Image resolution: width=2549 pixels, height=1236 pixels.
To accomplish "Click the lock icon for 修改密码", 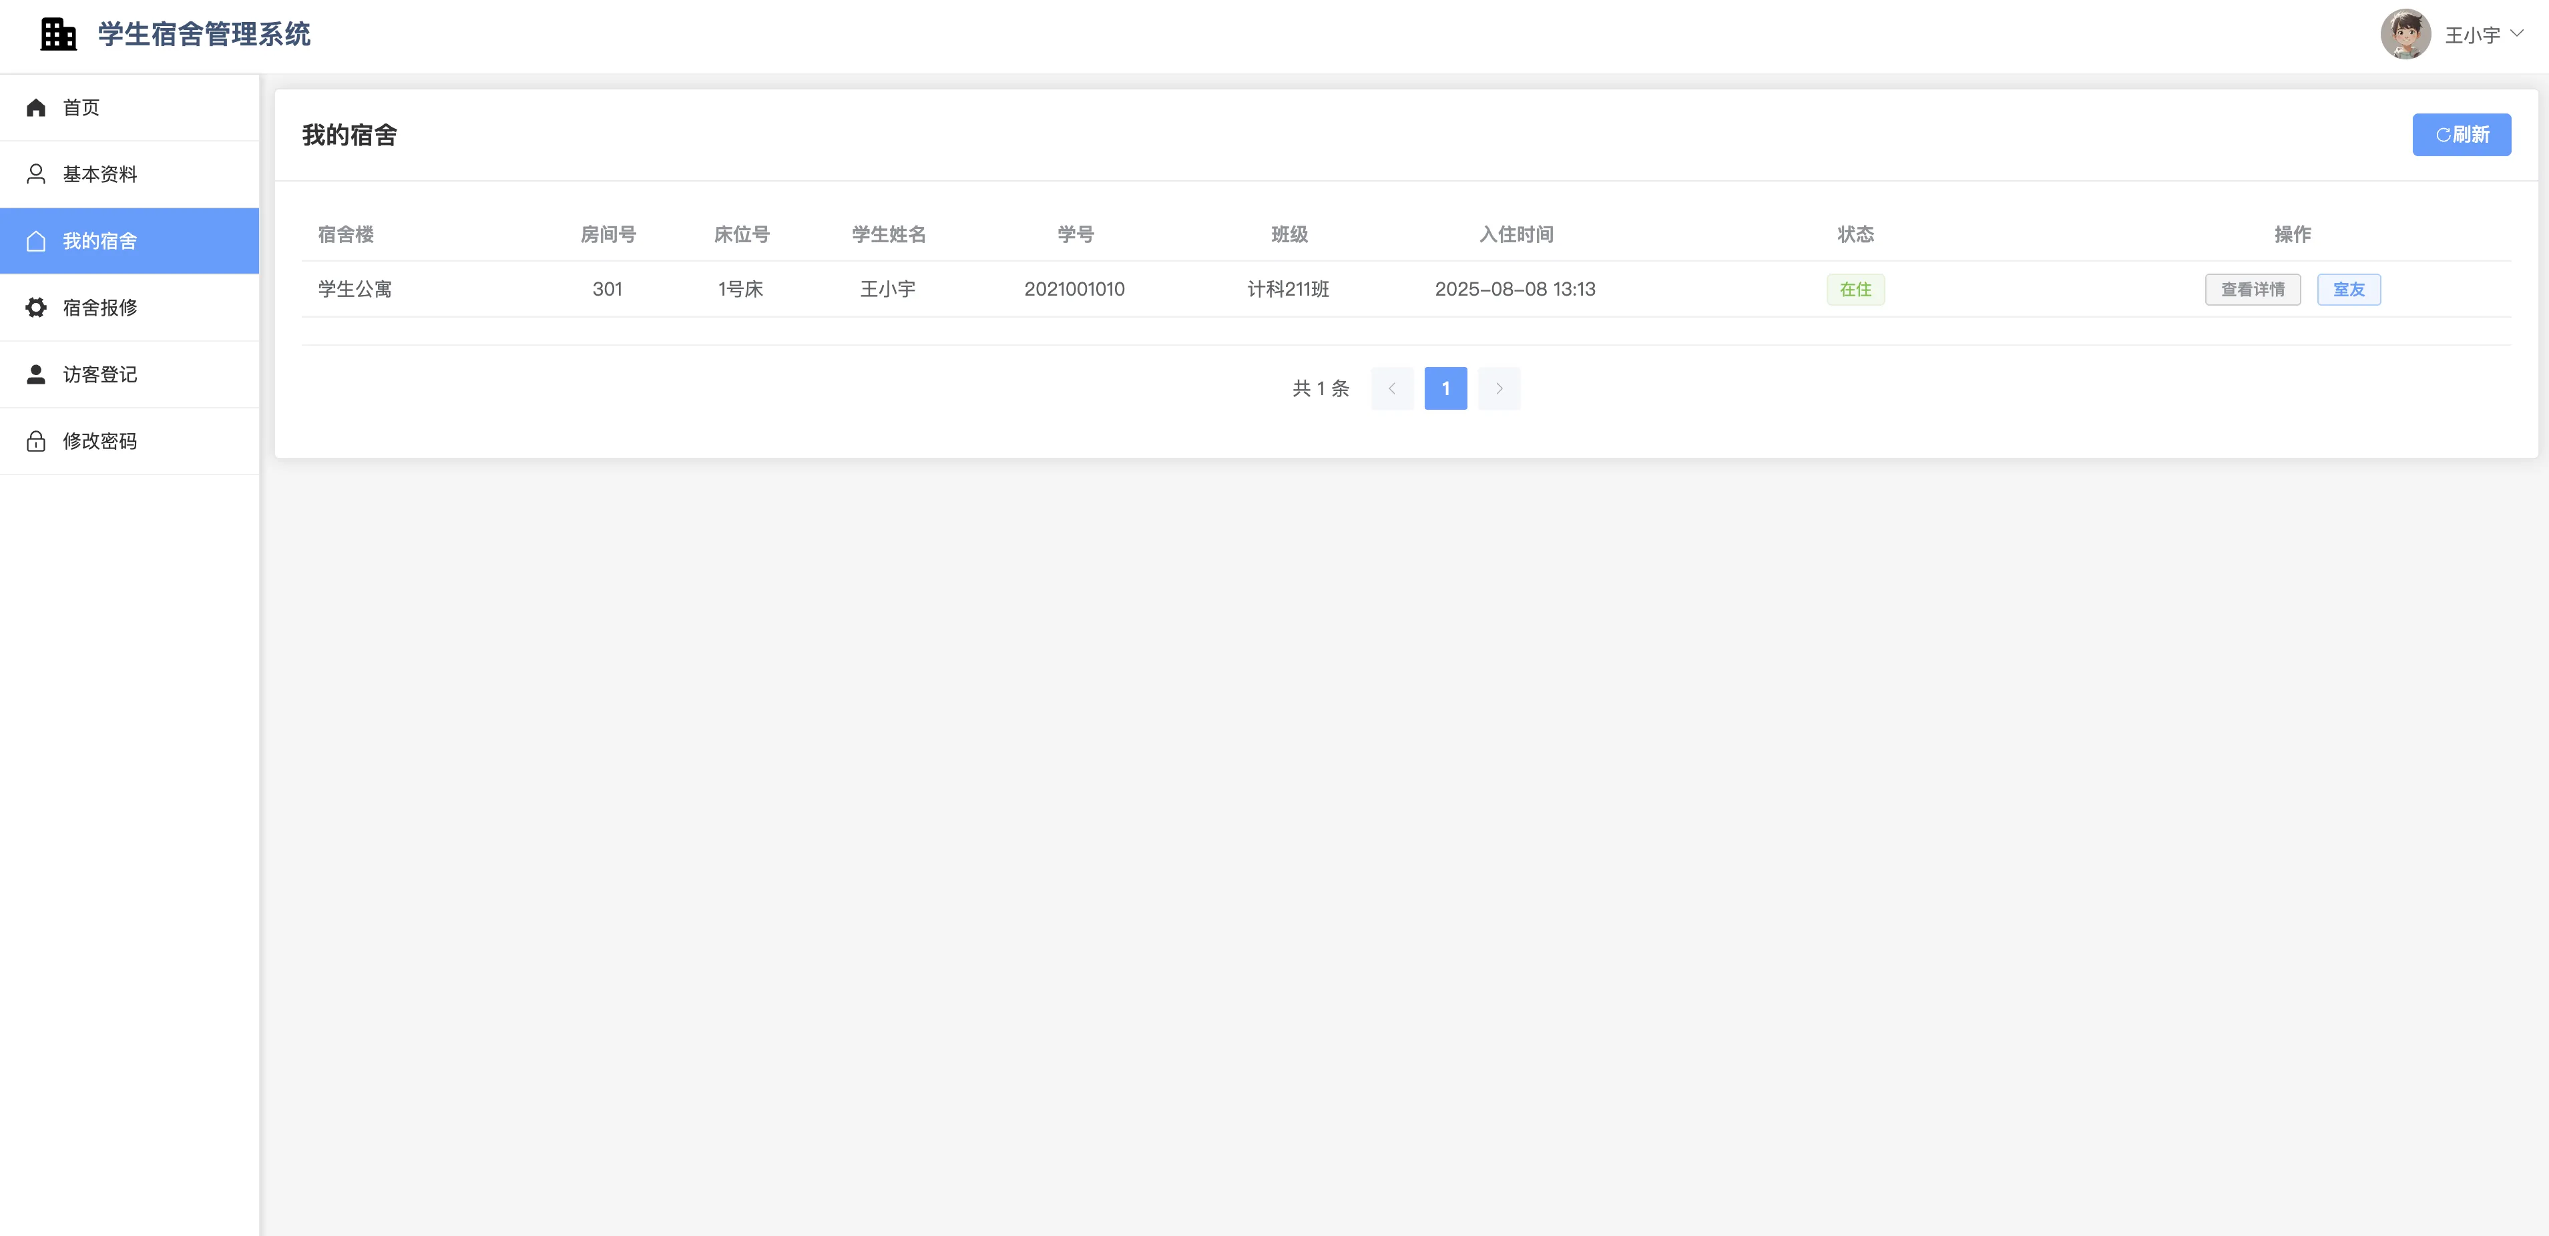I will pyautogui.click(x=37, y=441).
